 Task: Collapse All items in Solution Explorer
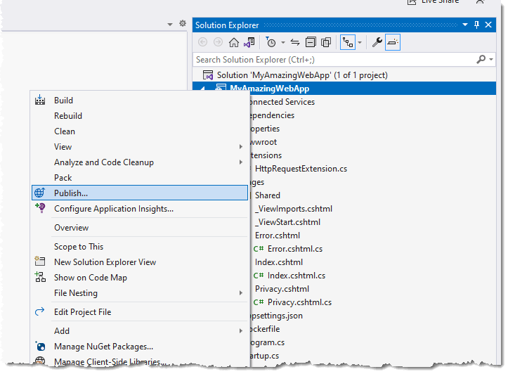point(311,42)
